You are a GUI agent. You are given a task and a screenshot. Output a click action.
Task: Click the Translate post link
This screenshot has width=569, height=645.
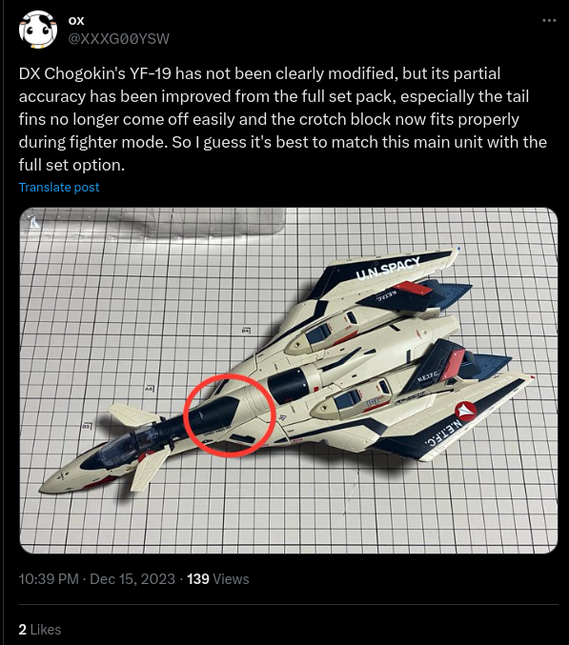pos(59,187)
